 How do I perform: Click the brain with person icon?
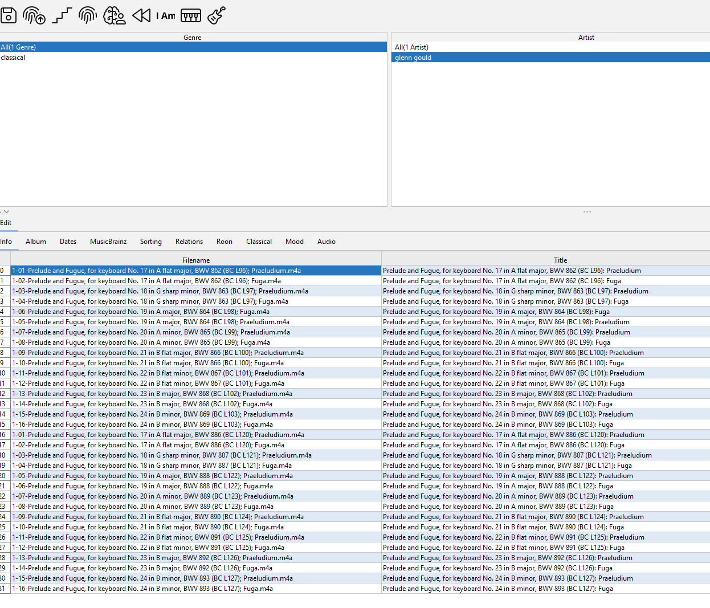click(115, 15)
